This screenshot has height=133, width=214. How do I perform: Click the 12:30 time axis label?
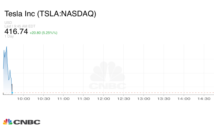click(x=124, y=99)
